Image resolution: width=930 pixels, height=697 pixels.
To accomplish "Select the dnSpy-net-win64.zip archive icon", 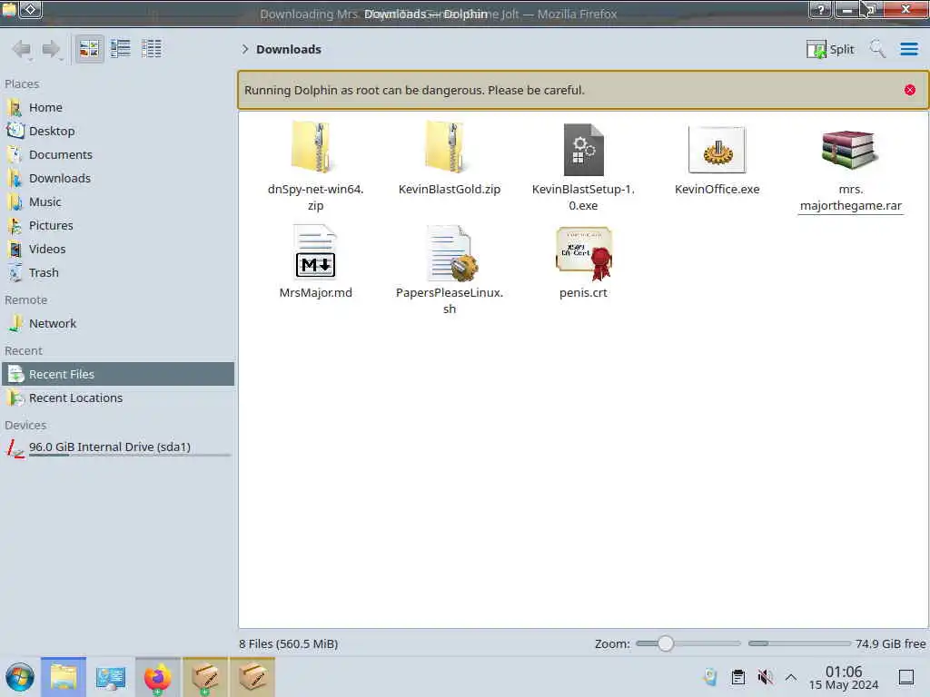I will click(315, 148).
